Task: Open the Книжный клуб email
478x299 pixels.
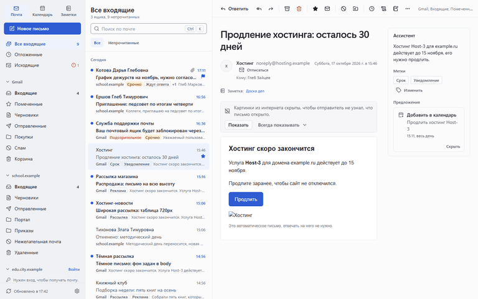Action: (149, 289)
